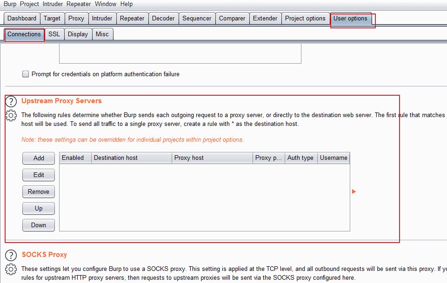Open the Intruder menu in menu bar
Image resolution: width=447 pixels, height=283 pixels.
tap(53, 4)
